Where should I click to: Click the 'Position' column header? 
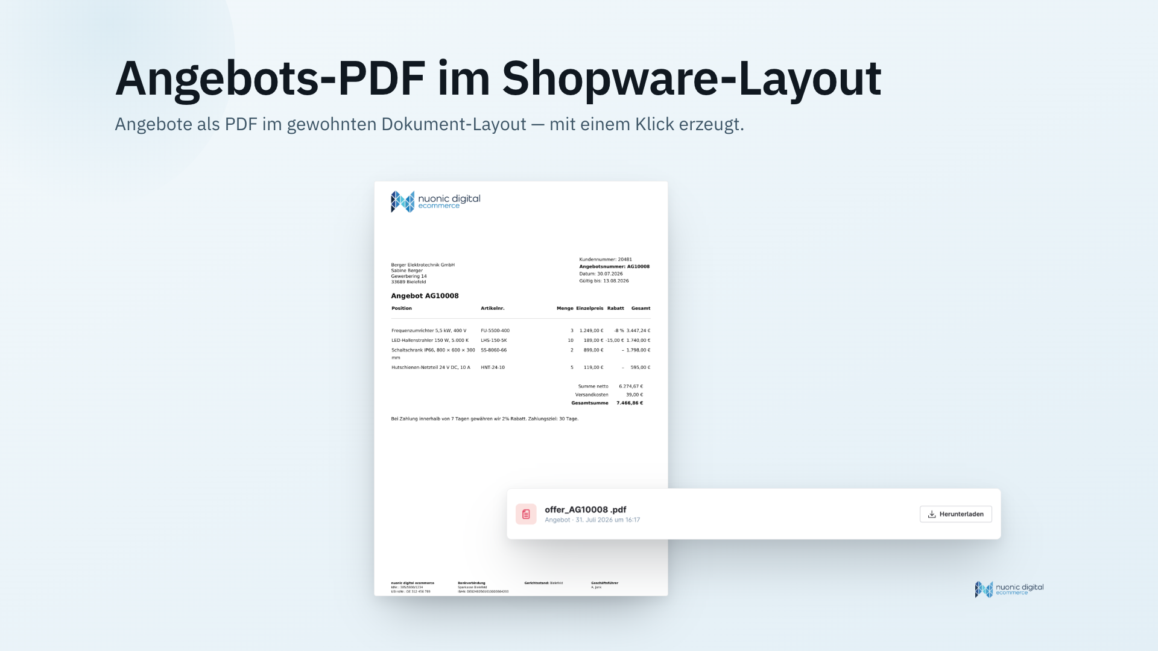[x=402, y=309]
